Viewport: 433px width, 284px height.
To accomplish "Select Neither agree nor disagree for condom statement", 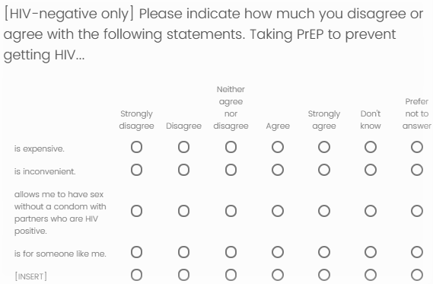I will (x=231, y=211).
